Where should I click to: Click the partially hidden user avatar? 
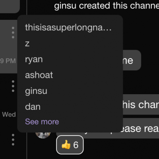click(x=43, y=135)
